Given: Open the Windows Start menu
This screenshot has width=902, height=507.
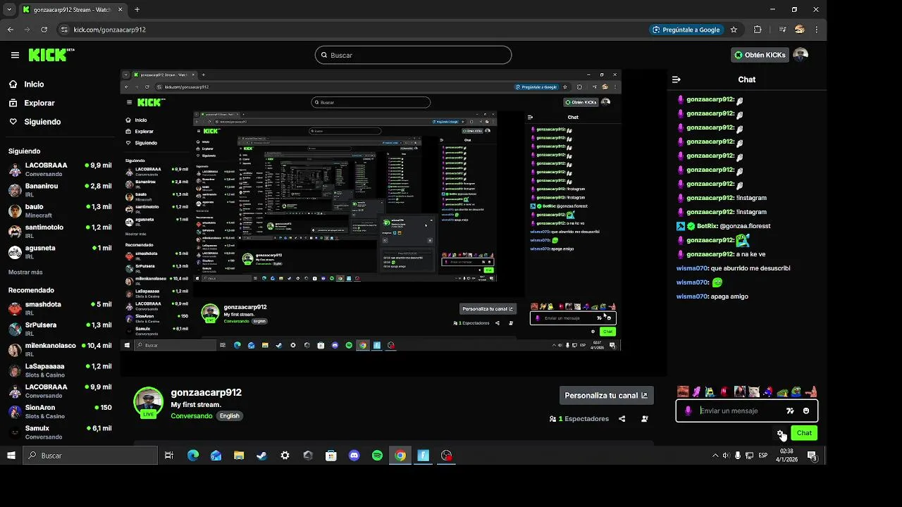Looking at the screenshot, I should point(11,456).
